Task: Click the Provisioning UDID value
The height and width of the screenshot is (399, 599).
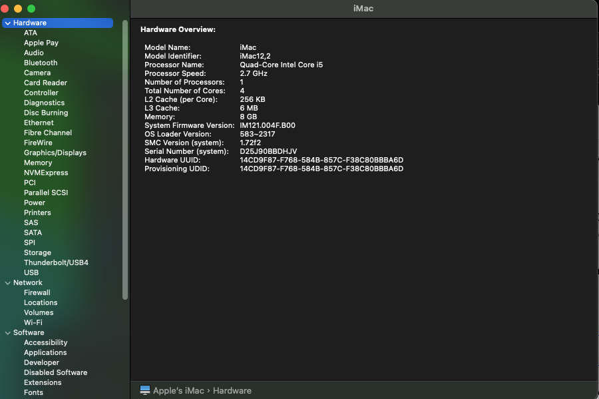Action: pyautogui.click(x=321, y=169)
